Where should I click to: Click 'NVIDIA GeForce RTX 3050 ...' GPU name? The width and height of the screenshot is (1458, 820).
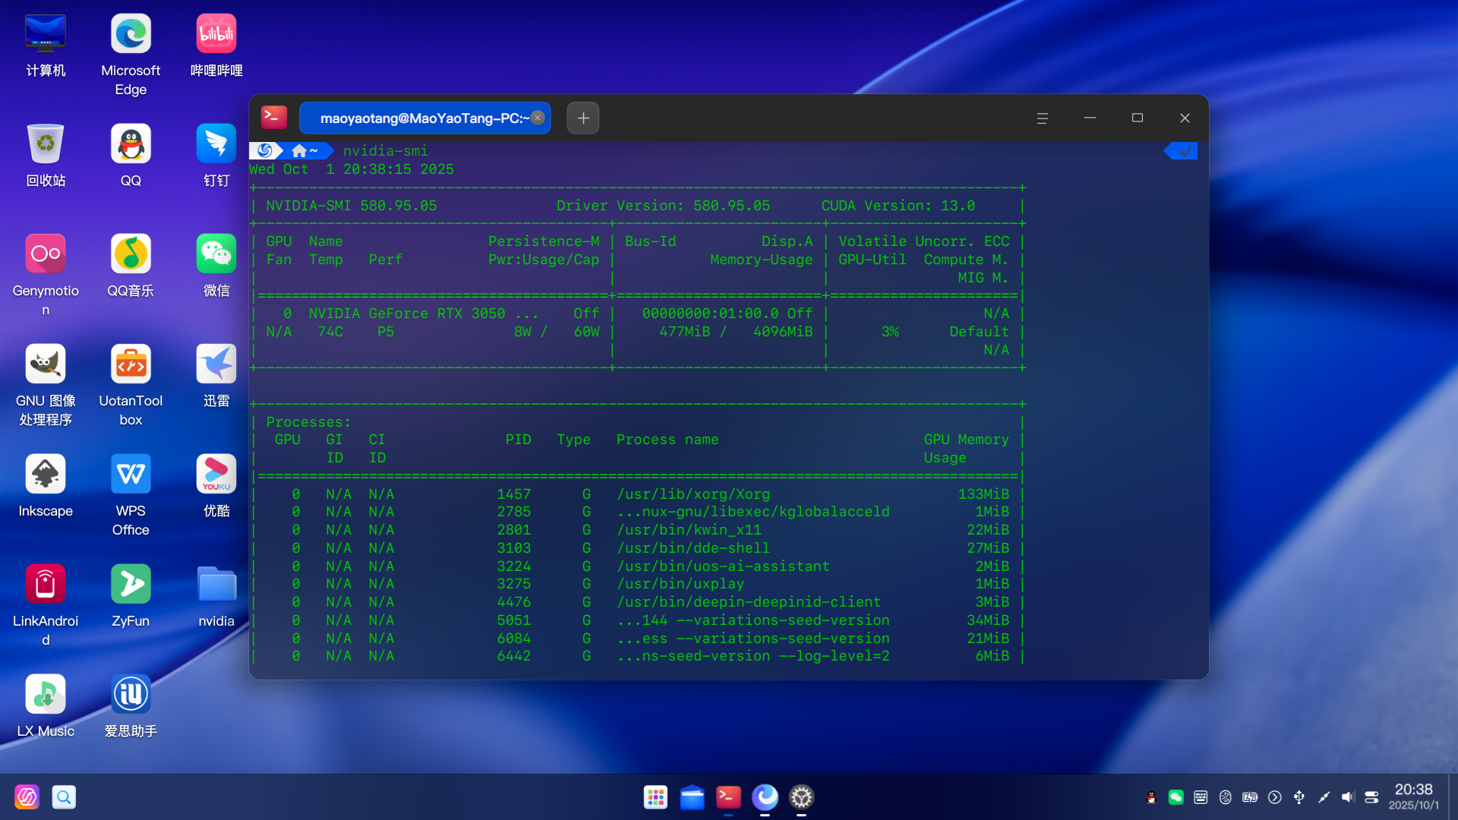[424, 314]
